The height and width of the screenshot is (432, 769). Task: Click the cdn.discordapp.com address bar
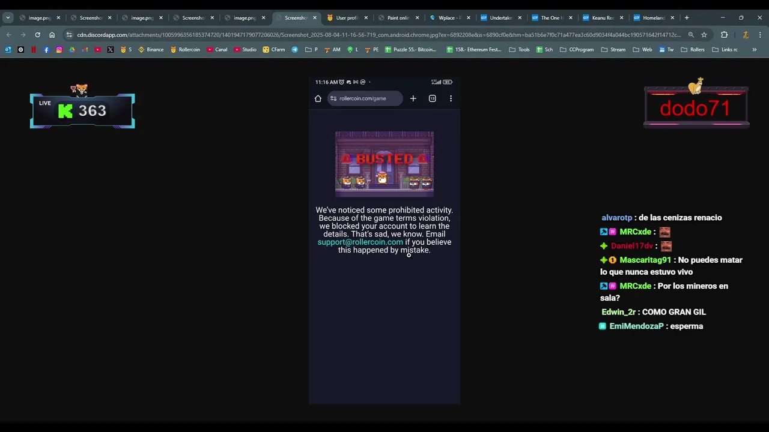tap(378, 35)
